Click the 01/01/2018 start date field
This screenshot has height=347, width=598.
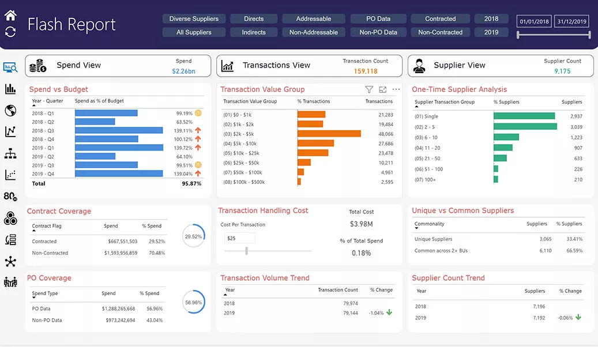point(533,21)
